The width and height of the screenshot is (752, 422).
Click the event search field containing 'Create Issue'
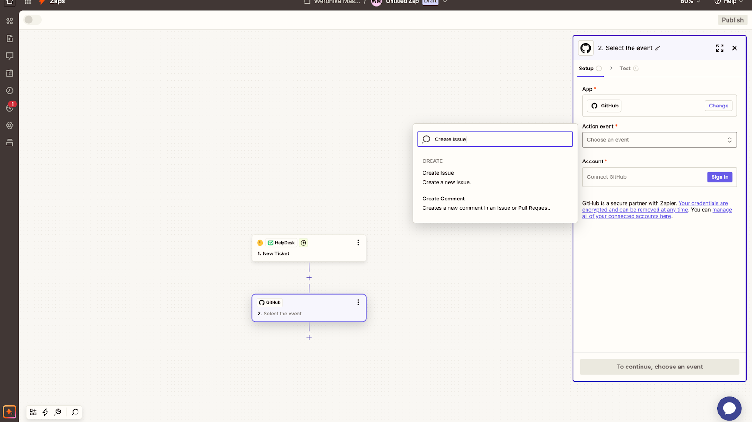(495, 139)
